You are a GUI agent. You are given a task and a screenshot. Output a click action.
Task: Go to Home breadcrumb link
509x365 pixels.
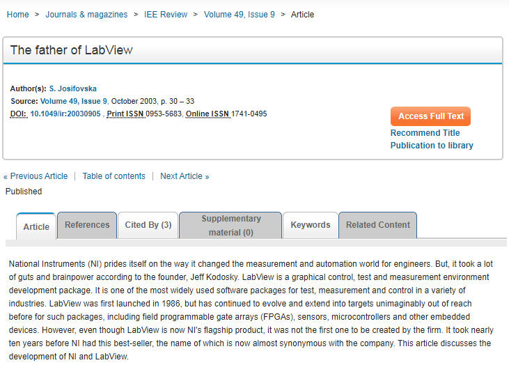coord(18,15)
